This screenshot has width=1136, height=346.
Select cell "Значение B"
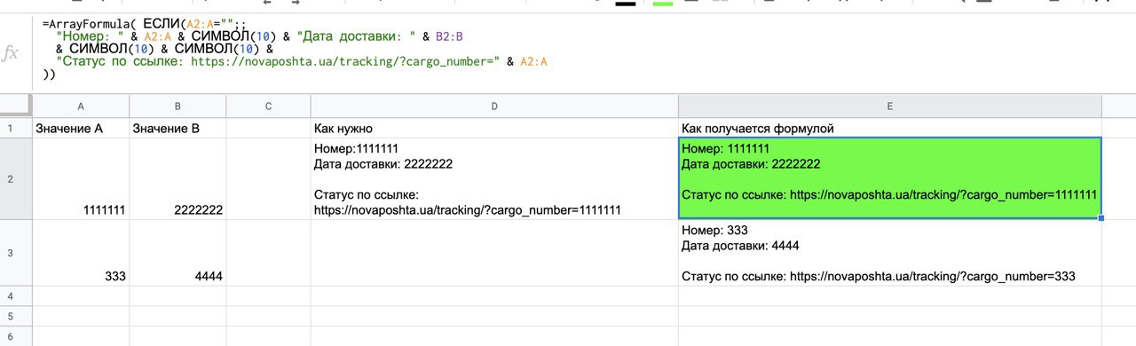click(x=177, y=129)
